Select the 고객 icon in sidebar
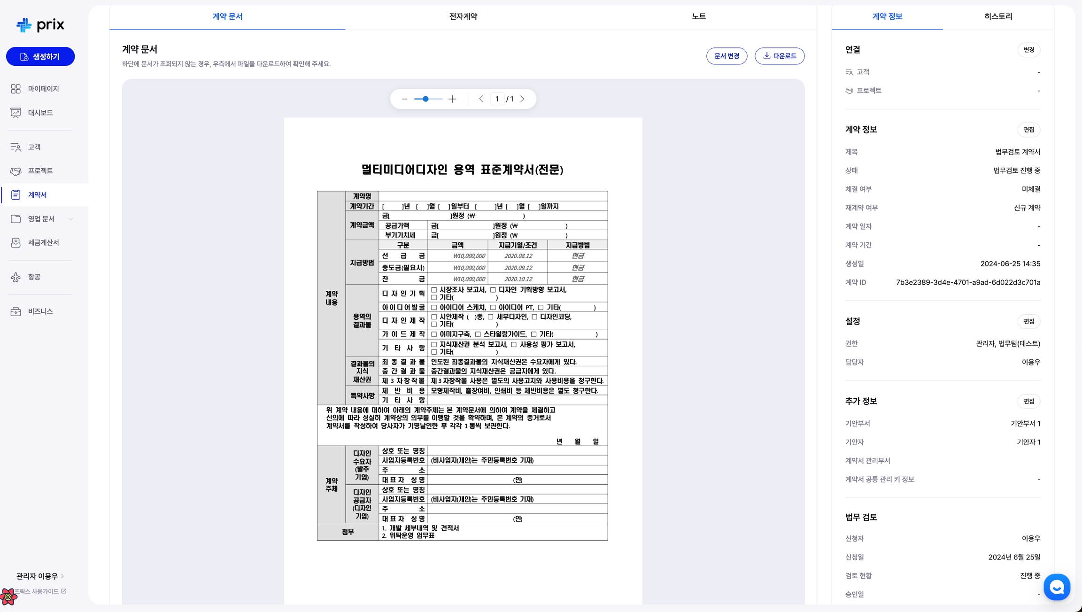 (x=15, y=147)
